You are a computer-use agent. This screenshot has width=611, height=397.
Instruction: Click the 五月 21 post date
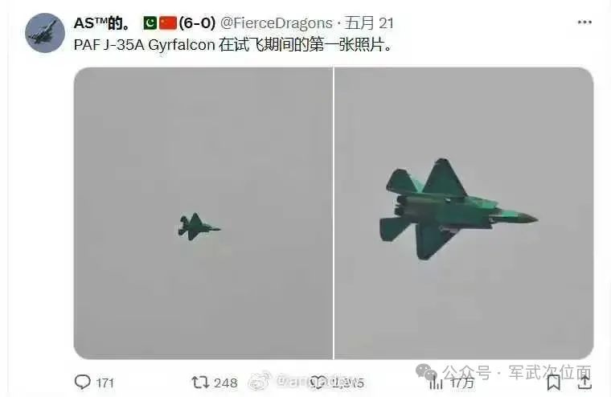click(x=369, y=23)
